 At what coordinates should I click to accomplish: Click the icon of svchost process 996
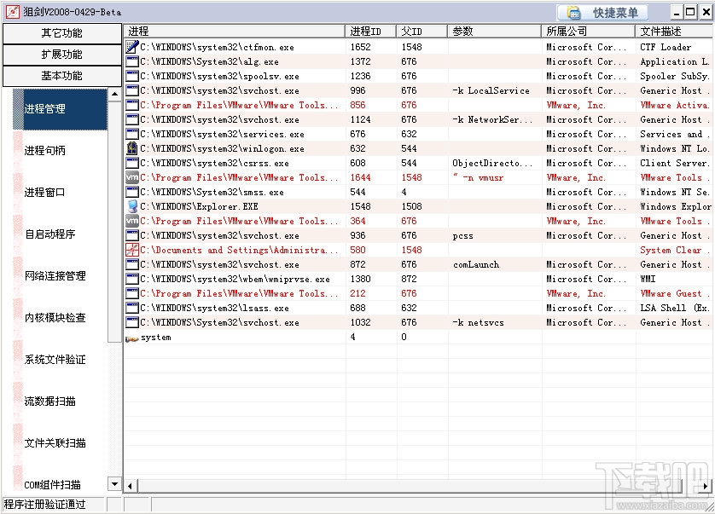[131, 90]
